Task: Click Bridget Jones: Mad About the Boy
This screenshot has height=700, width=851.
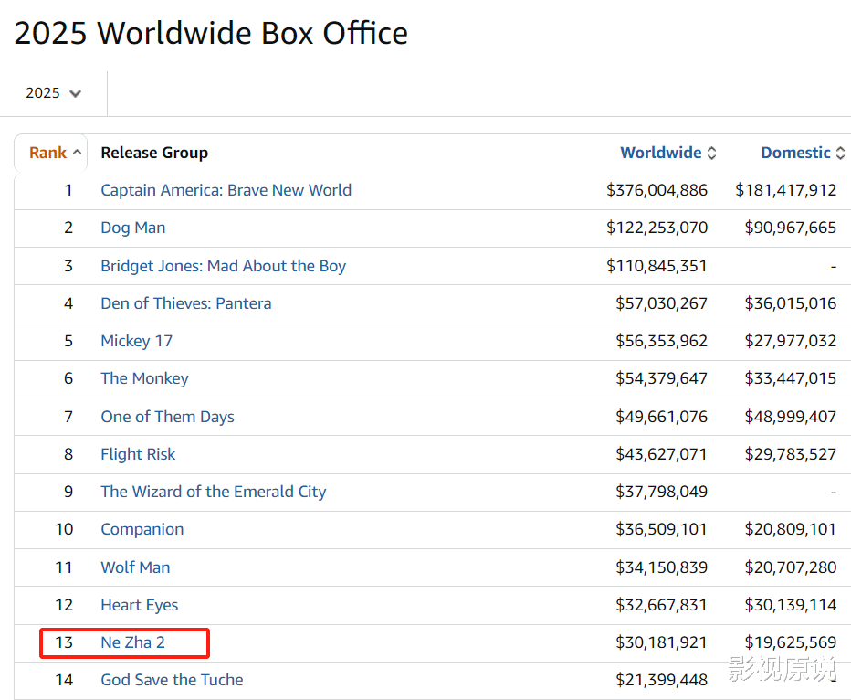Action: click(x=223, y=266)
